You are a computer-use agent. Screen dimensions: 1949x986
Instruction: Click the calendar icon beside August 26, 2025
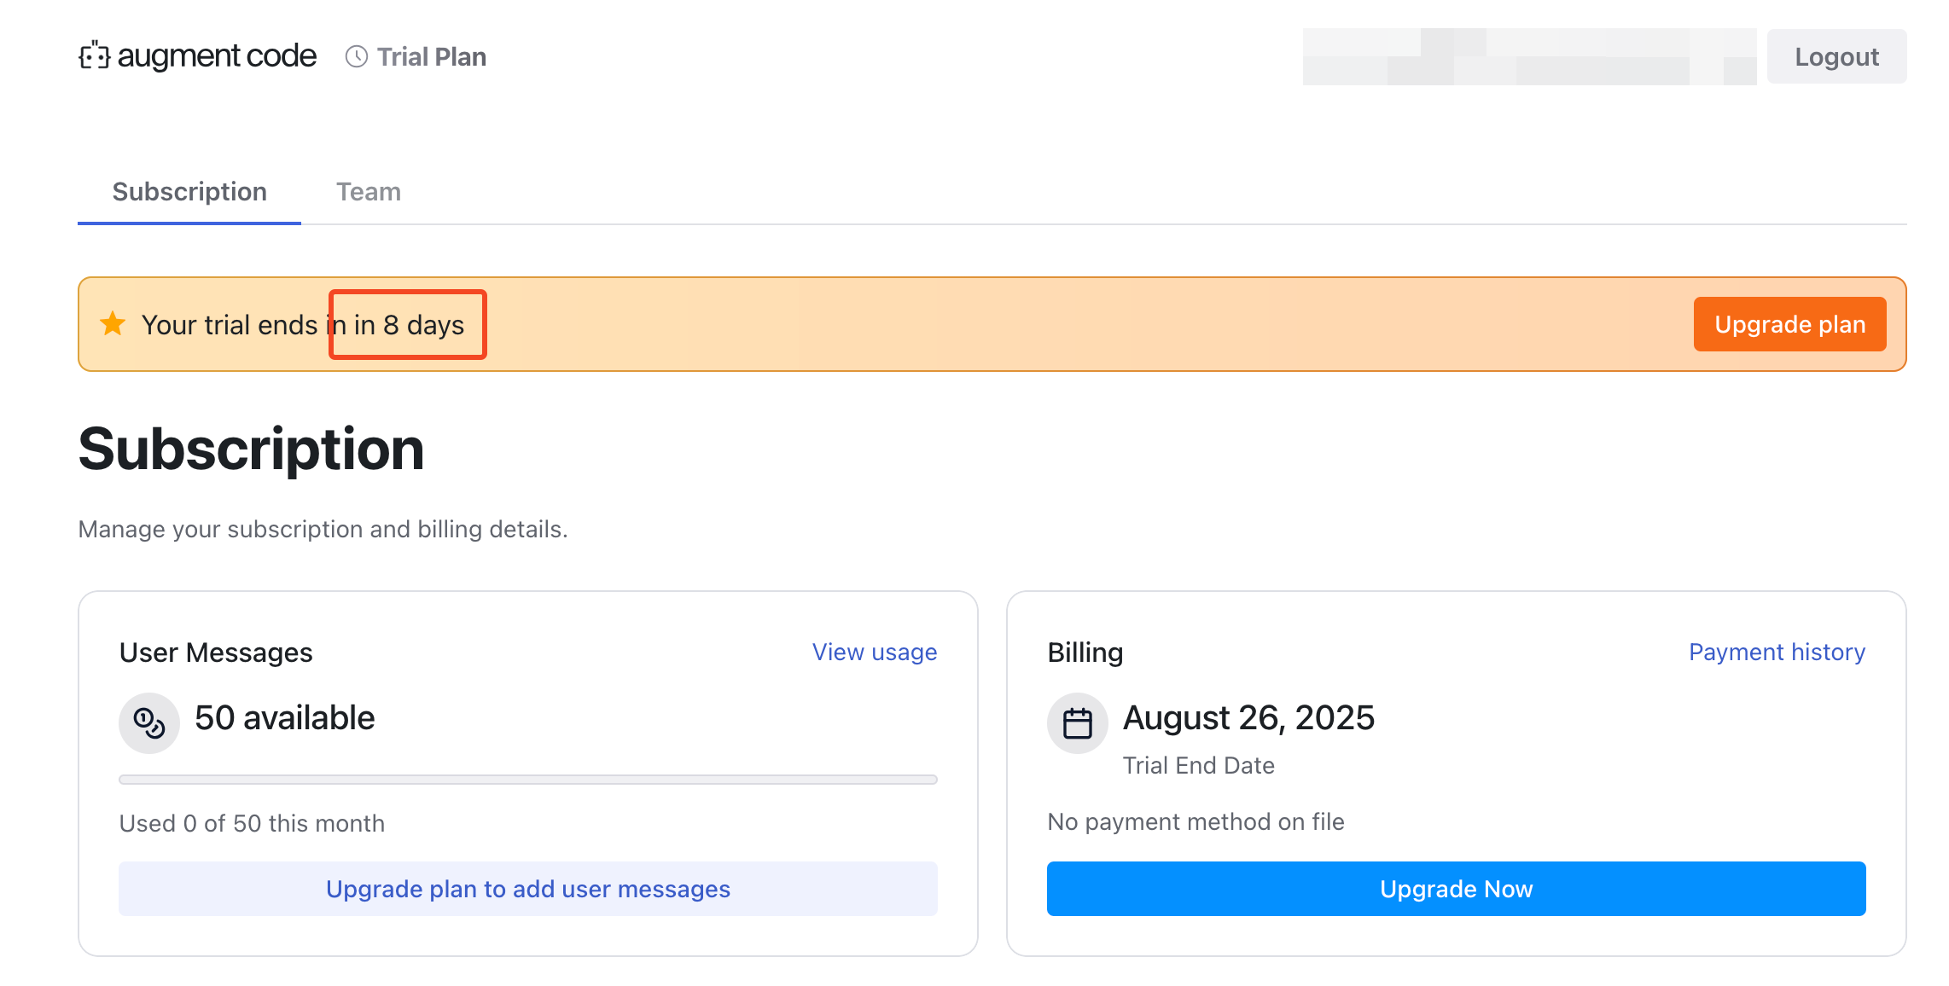1078,722
